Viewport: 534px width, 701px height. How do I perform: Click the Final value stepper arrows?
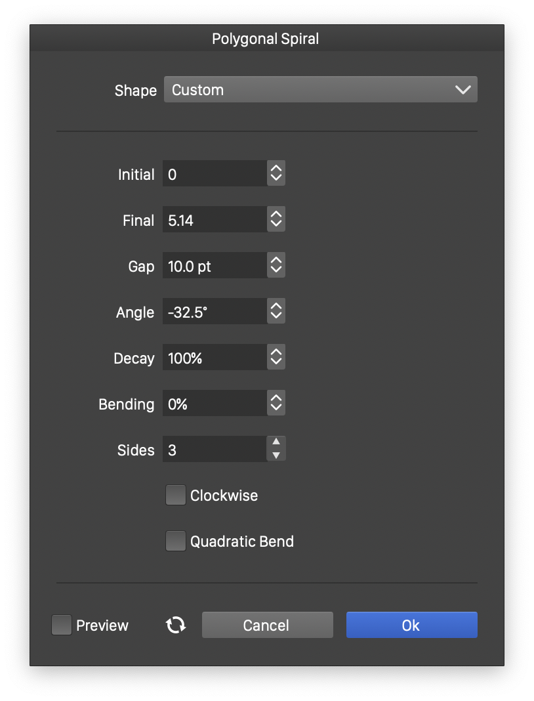tap(276, 220)
